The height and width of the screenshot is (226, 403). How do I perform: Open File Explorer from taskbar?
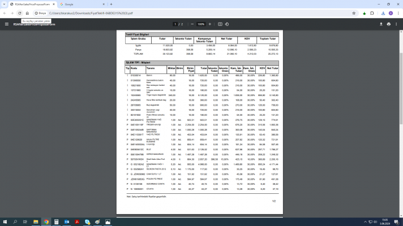[x=36, y=222]
